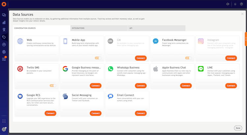Open the bar chart analytics sidebar icon

tap(4, 22)
